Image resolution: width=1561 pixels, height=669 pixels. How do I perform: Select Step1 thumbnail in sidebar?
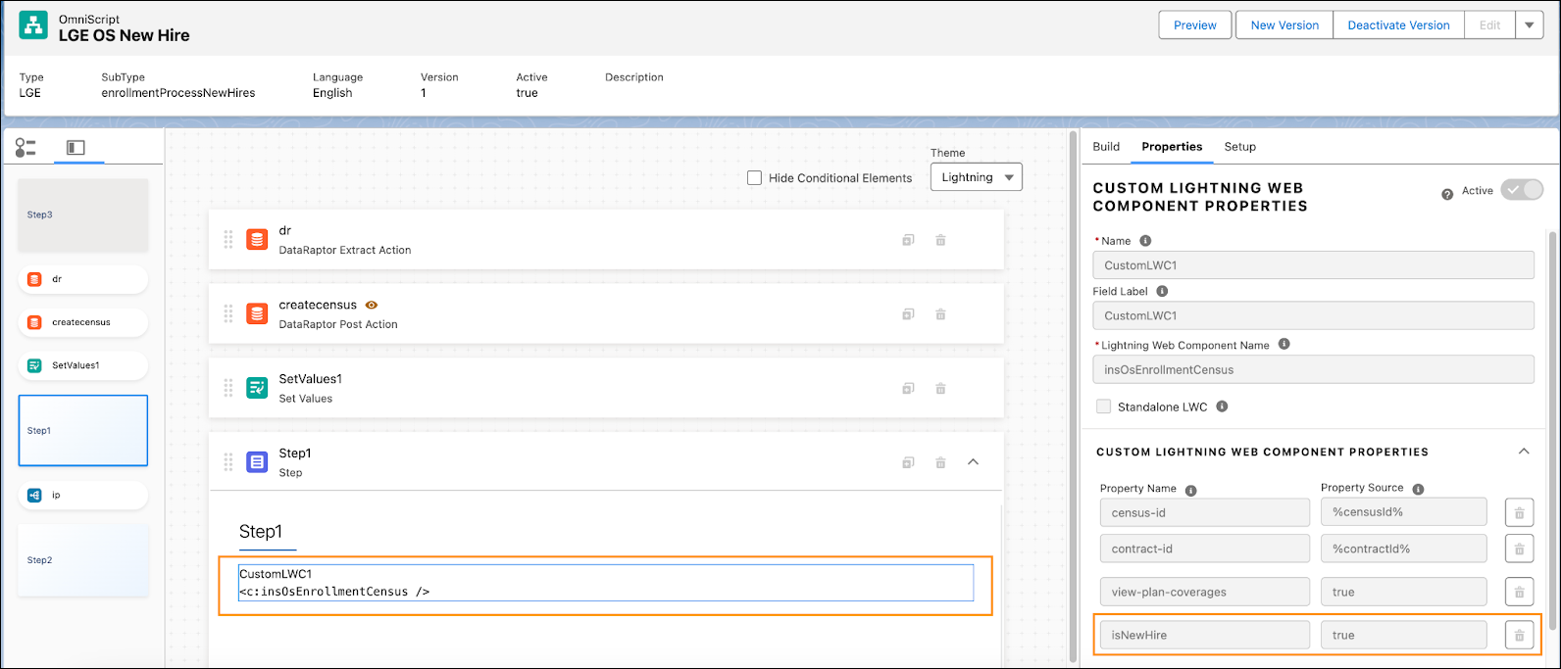tap(83, 430)
